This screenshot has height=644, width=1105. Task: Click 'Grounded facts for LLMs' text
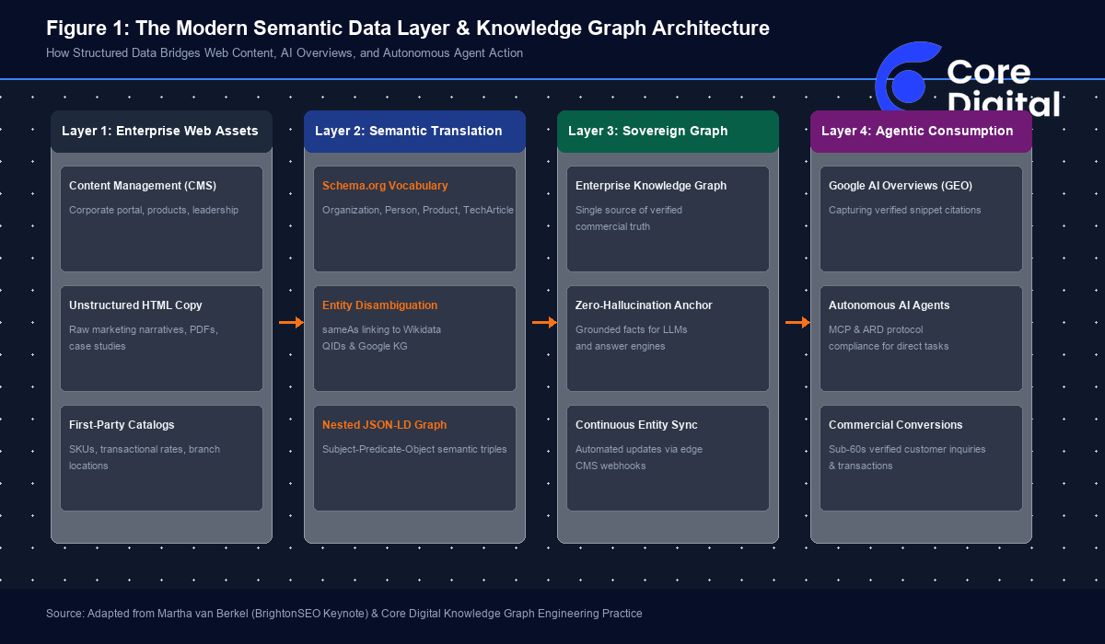[632, 329]
